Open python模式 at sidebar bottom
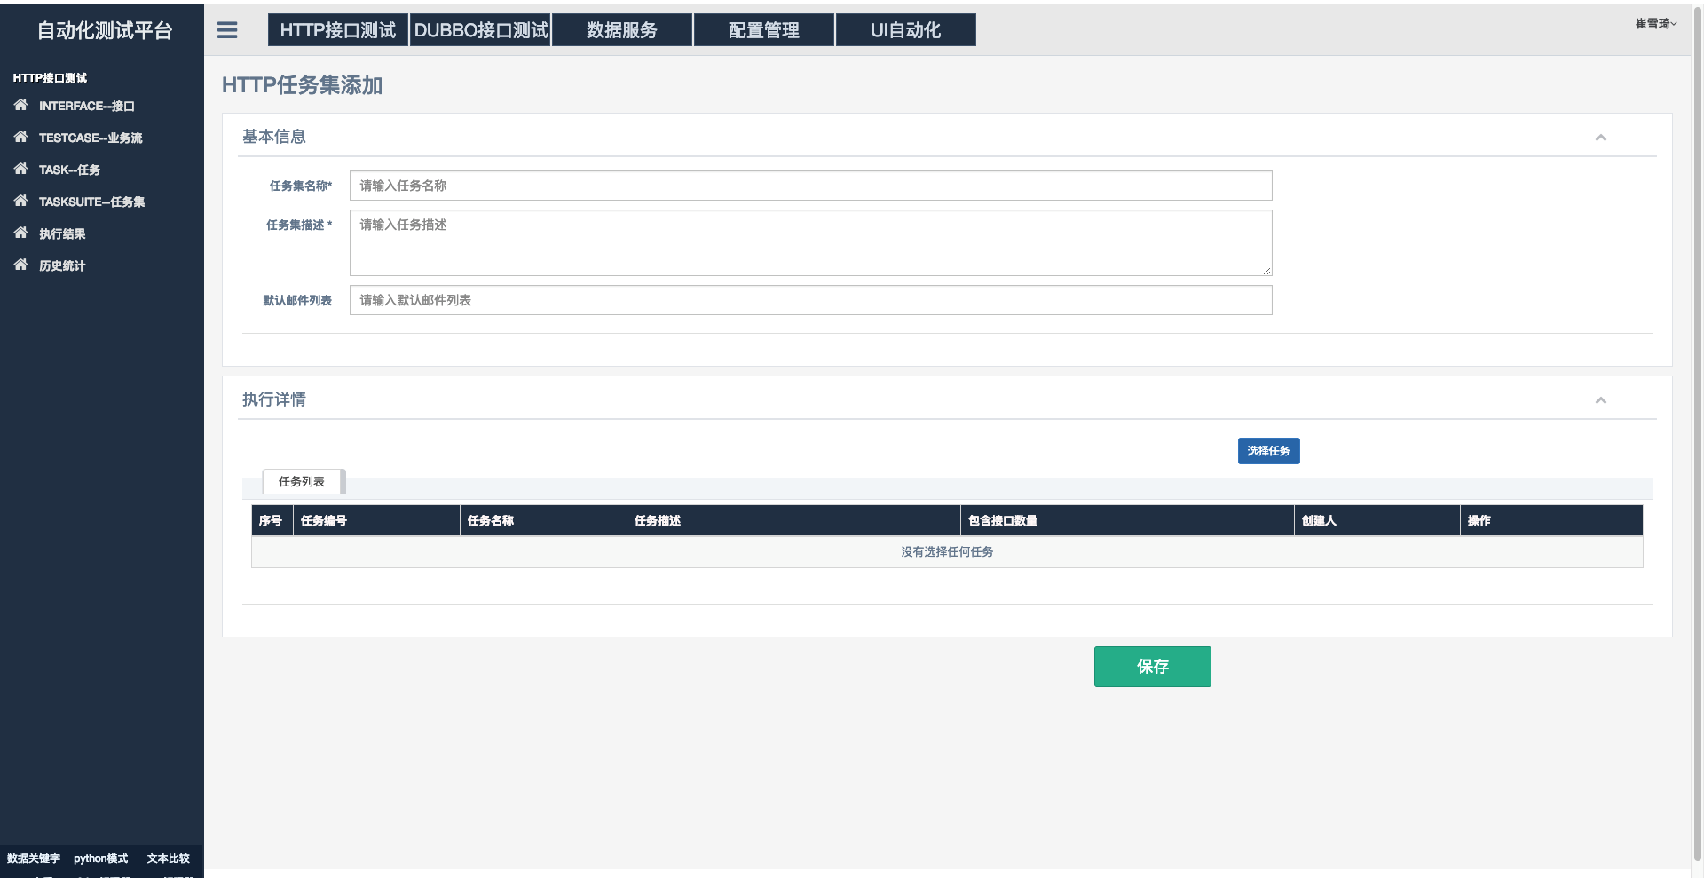The width and height of the screenshot is (1704, 878). click(100, 858)
